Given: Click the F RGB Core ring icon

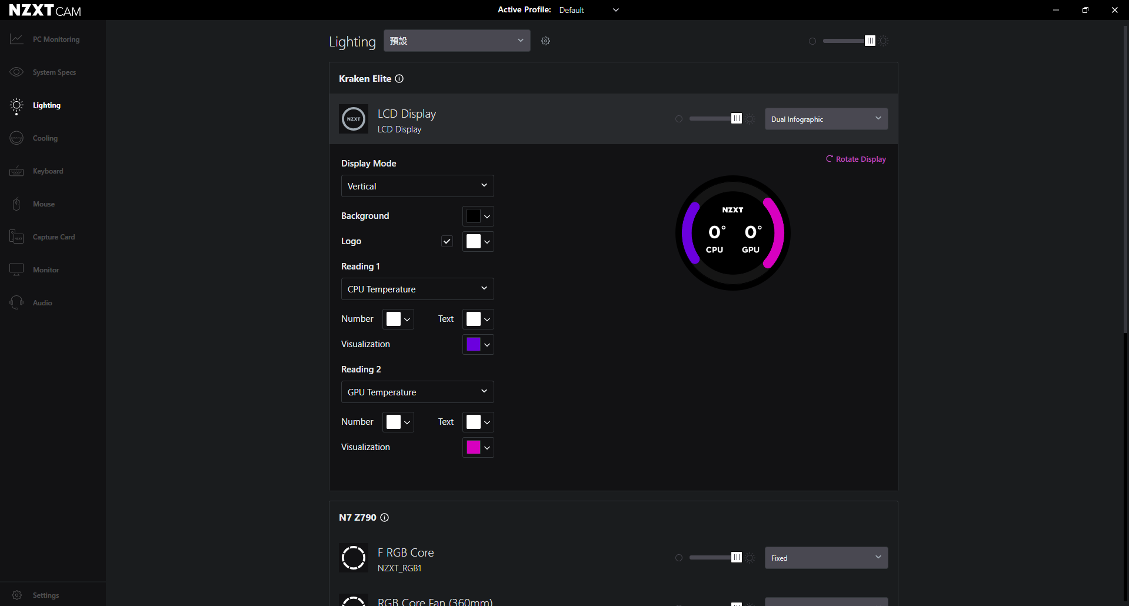Looking at the screenshot, I should coord(354,558).
